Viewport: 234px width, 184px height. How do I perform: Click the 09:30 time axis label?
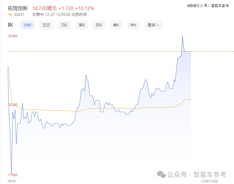tap(12, 181)
